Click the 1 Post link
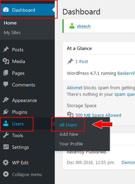This screenshot has width=135, height=184. [82, 61]
